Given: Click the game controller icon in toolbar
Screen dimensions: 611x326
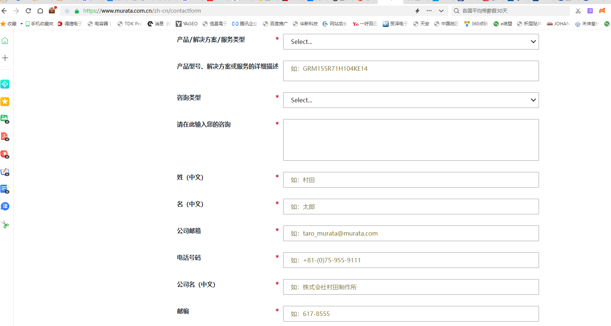Looking at the screenshot, I should click(602, 11).
